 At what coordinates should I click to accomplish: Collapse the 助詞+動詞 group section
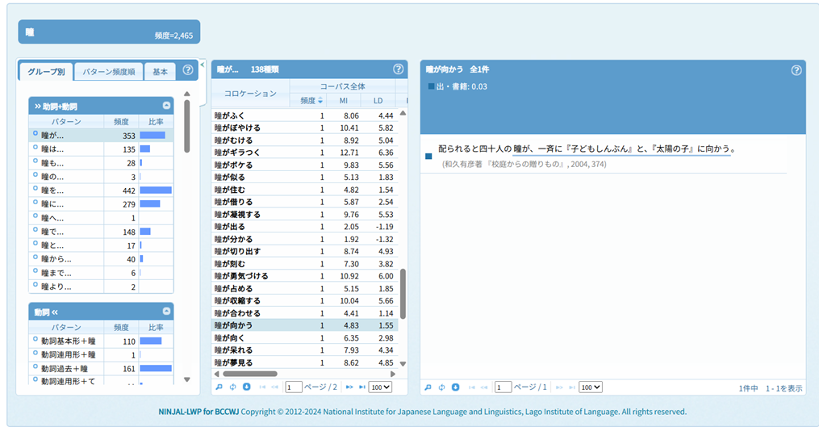coord(166,106)
